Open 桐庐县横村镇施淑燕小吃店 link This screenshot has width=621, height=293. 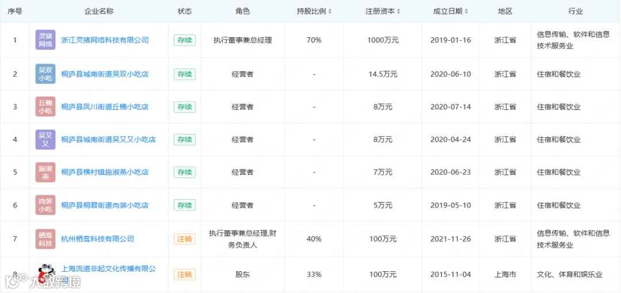pos(105,172)
